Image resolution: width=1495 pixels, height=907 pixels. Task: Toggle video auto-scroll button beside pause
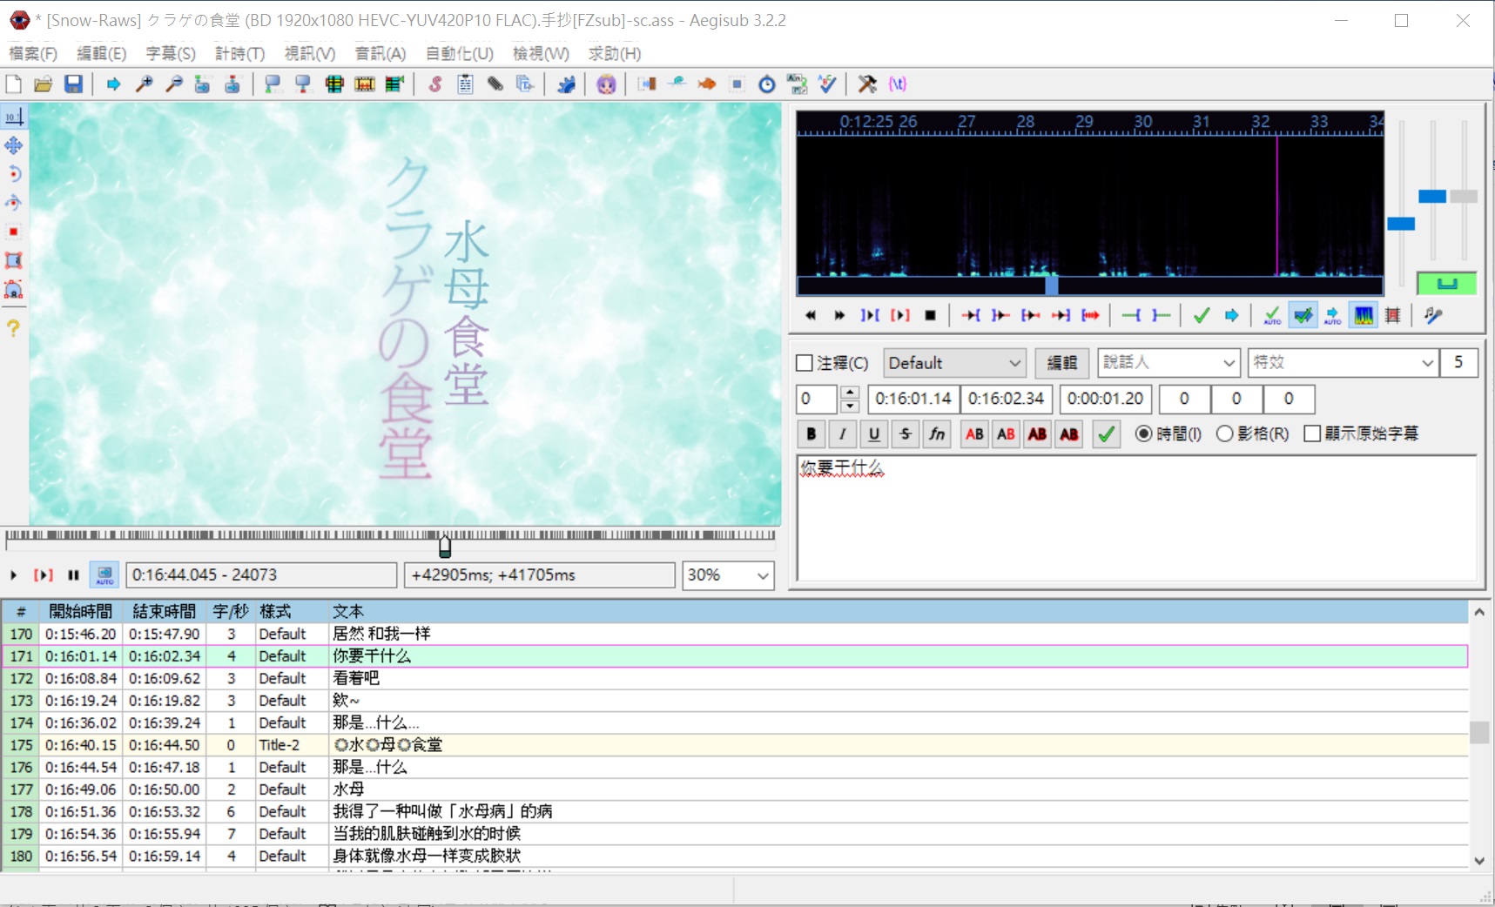[x=104, y=575]
